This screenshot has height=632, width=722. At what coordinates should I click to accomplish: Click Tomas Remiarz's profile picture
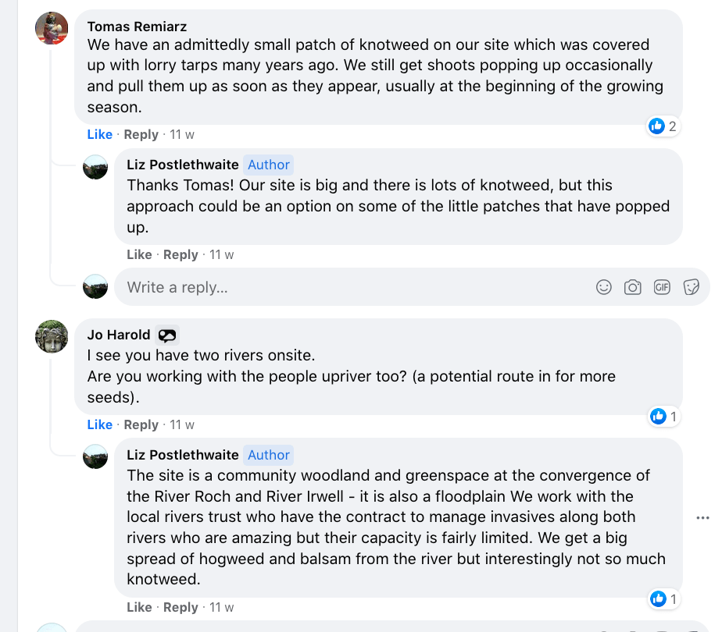pos(52,29)
